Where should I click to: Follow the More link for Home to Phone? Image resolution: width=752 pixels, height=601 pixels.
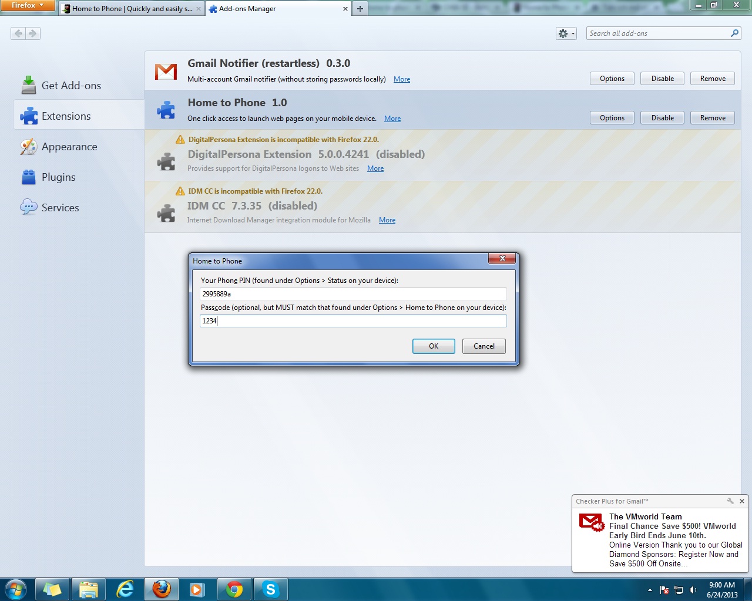[392, 119]
